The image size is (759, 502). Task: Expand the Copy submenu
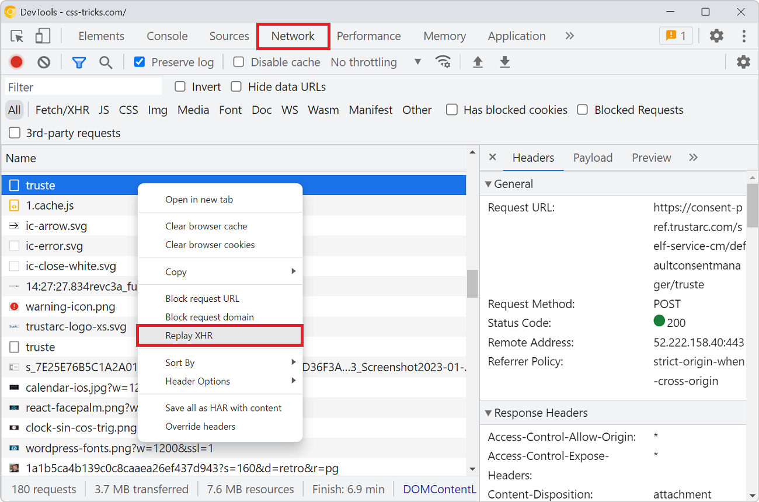coord(220,272)
